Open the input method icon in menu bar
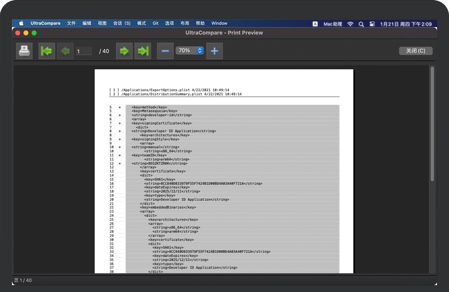 (315, 23)
